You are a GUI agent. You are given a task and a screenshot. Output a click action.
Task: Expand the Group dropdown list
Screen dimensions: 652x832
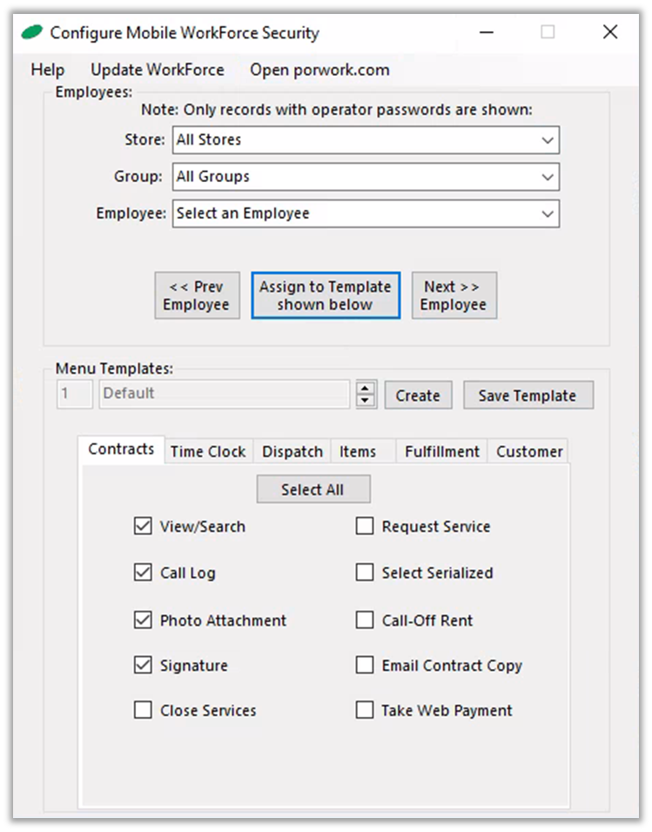[547, 177]
